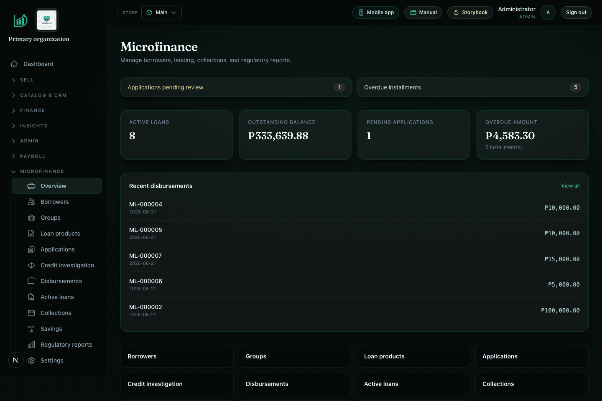
Task: Open the Manual button
Action: point(423,13)
